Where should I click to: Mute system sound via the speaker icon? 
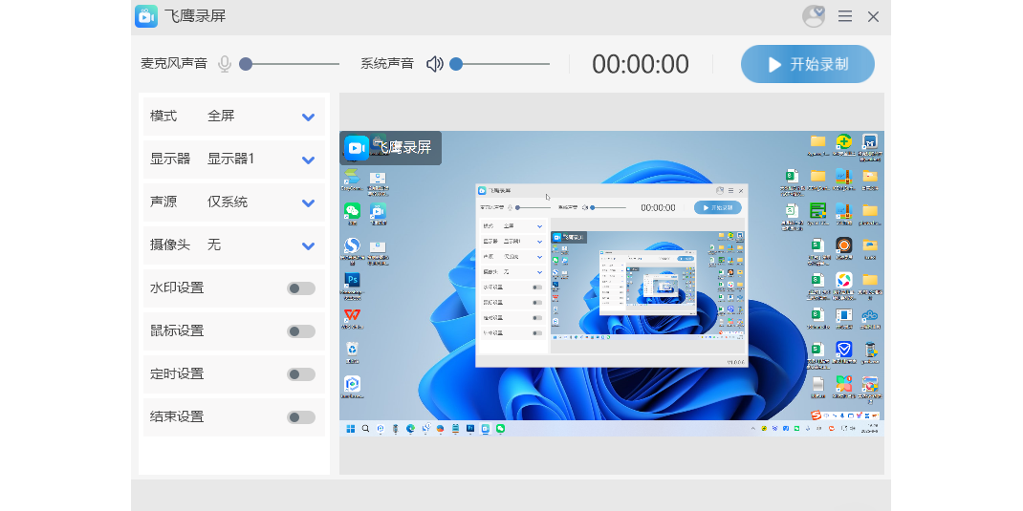click(434, 64)
